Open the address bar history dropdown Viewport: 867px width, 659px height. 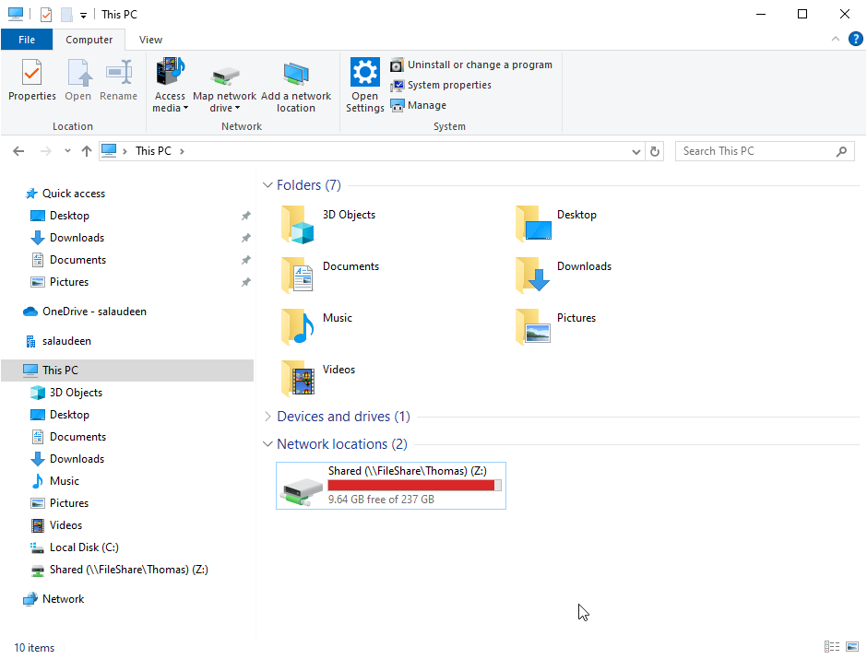635,151
